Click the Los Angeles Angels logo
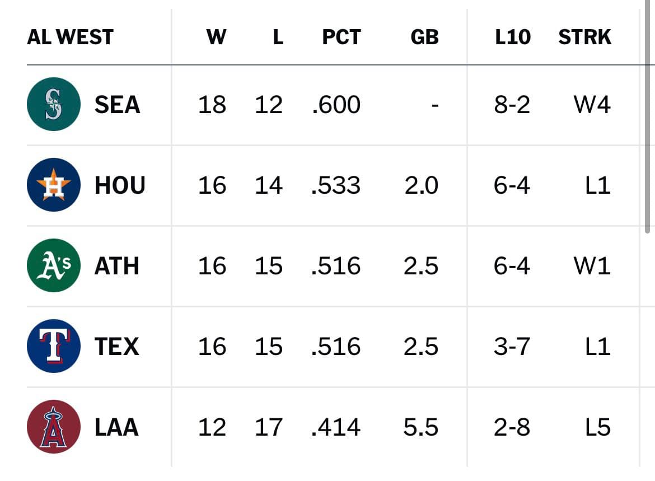Image resolution: width=655 pixels, height=481 pixels. tap(54, 427)
